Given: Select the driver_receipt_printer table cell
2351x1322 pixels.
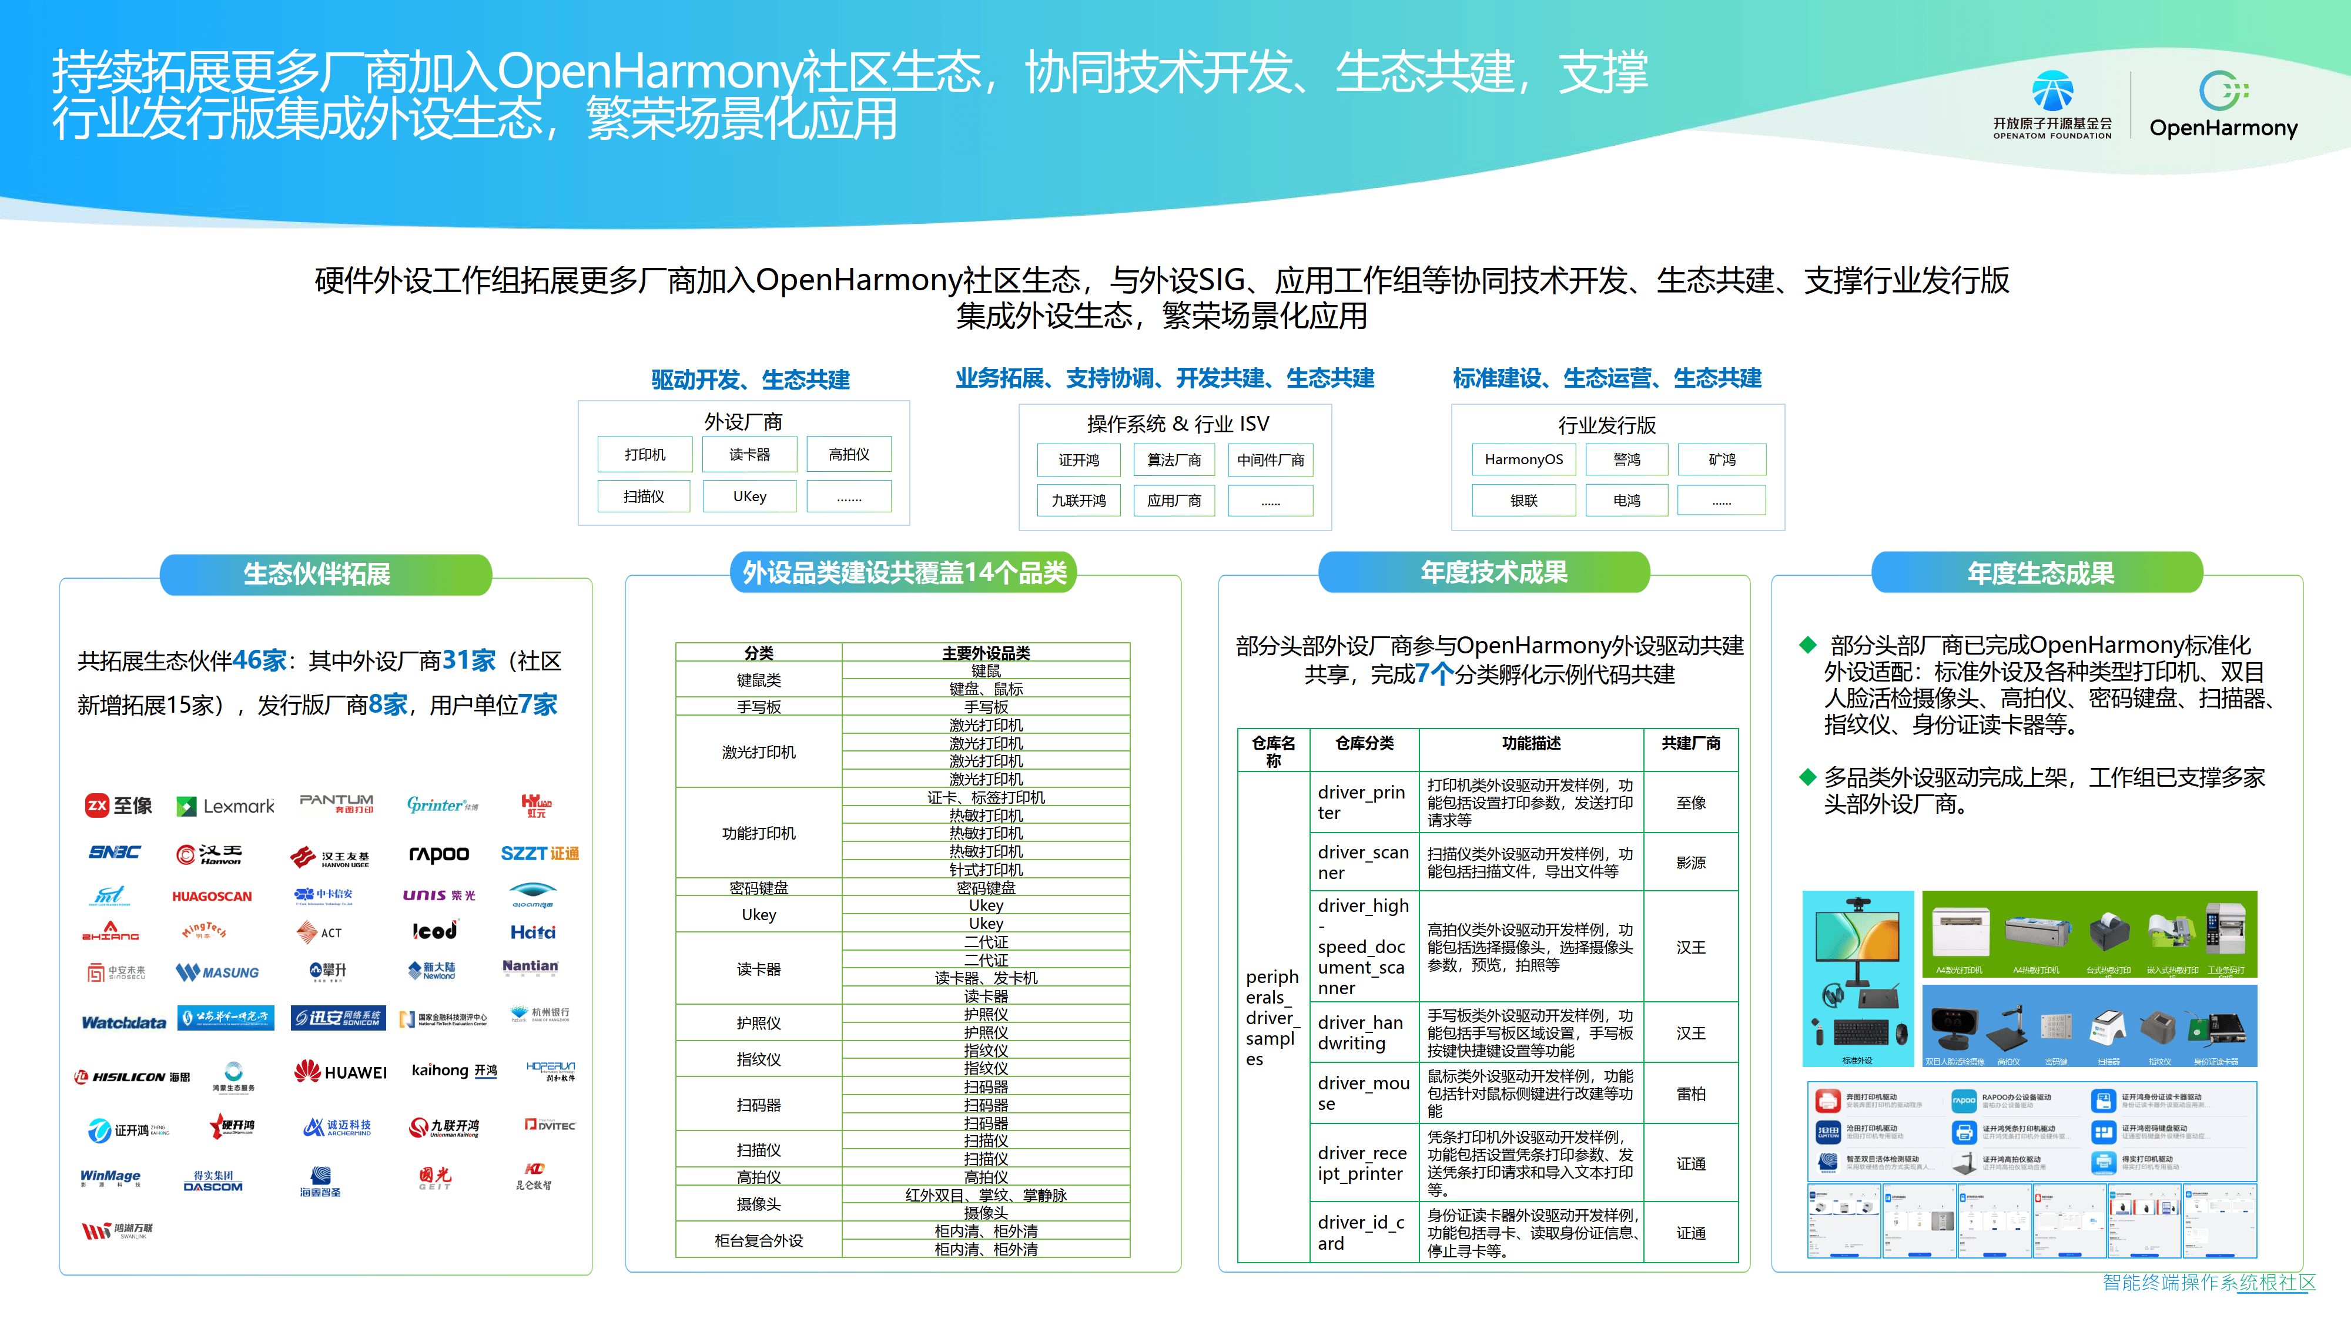Looking at the screenshot, I should 1364,1163.
